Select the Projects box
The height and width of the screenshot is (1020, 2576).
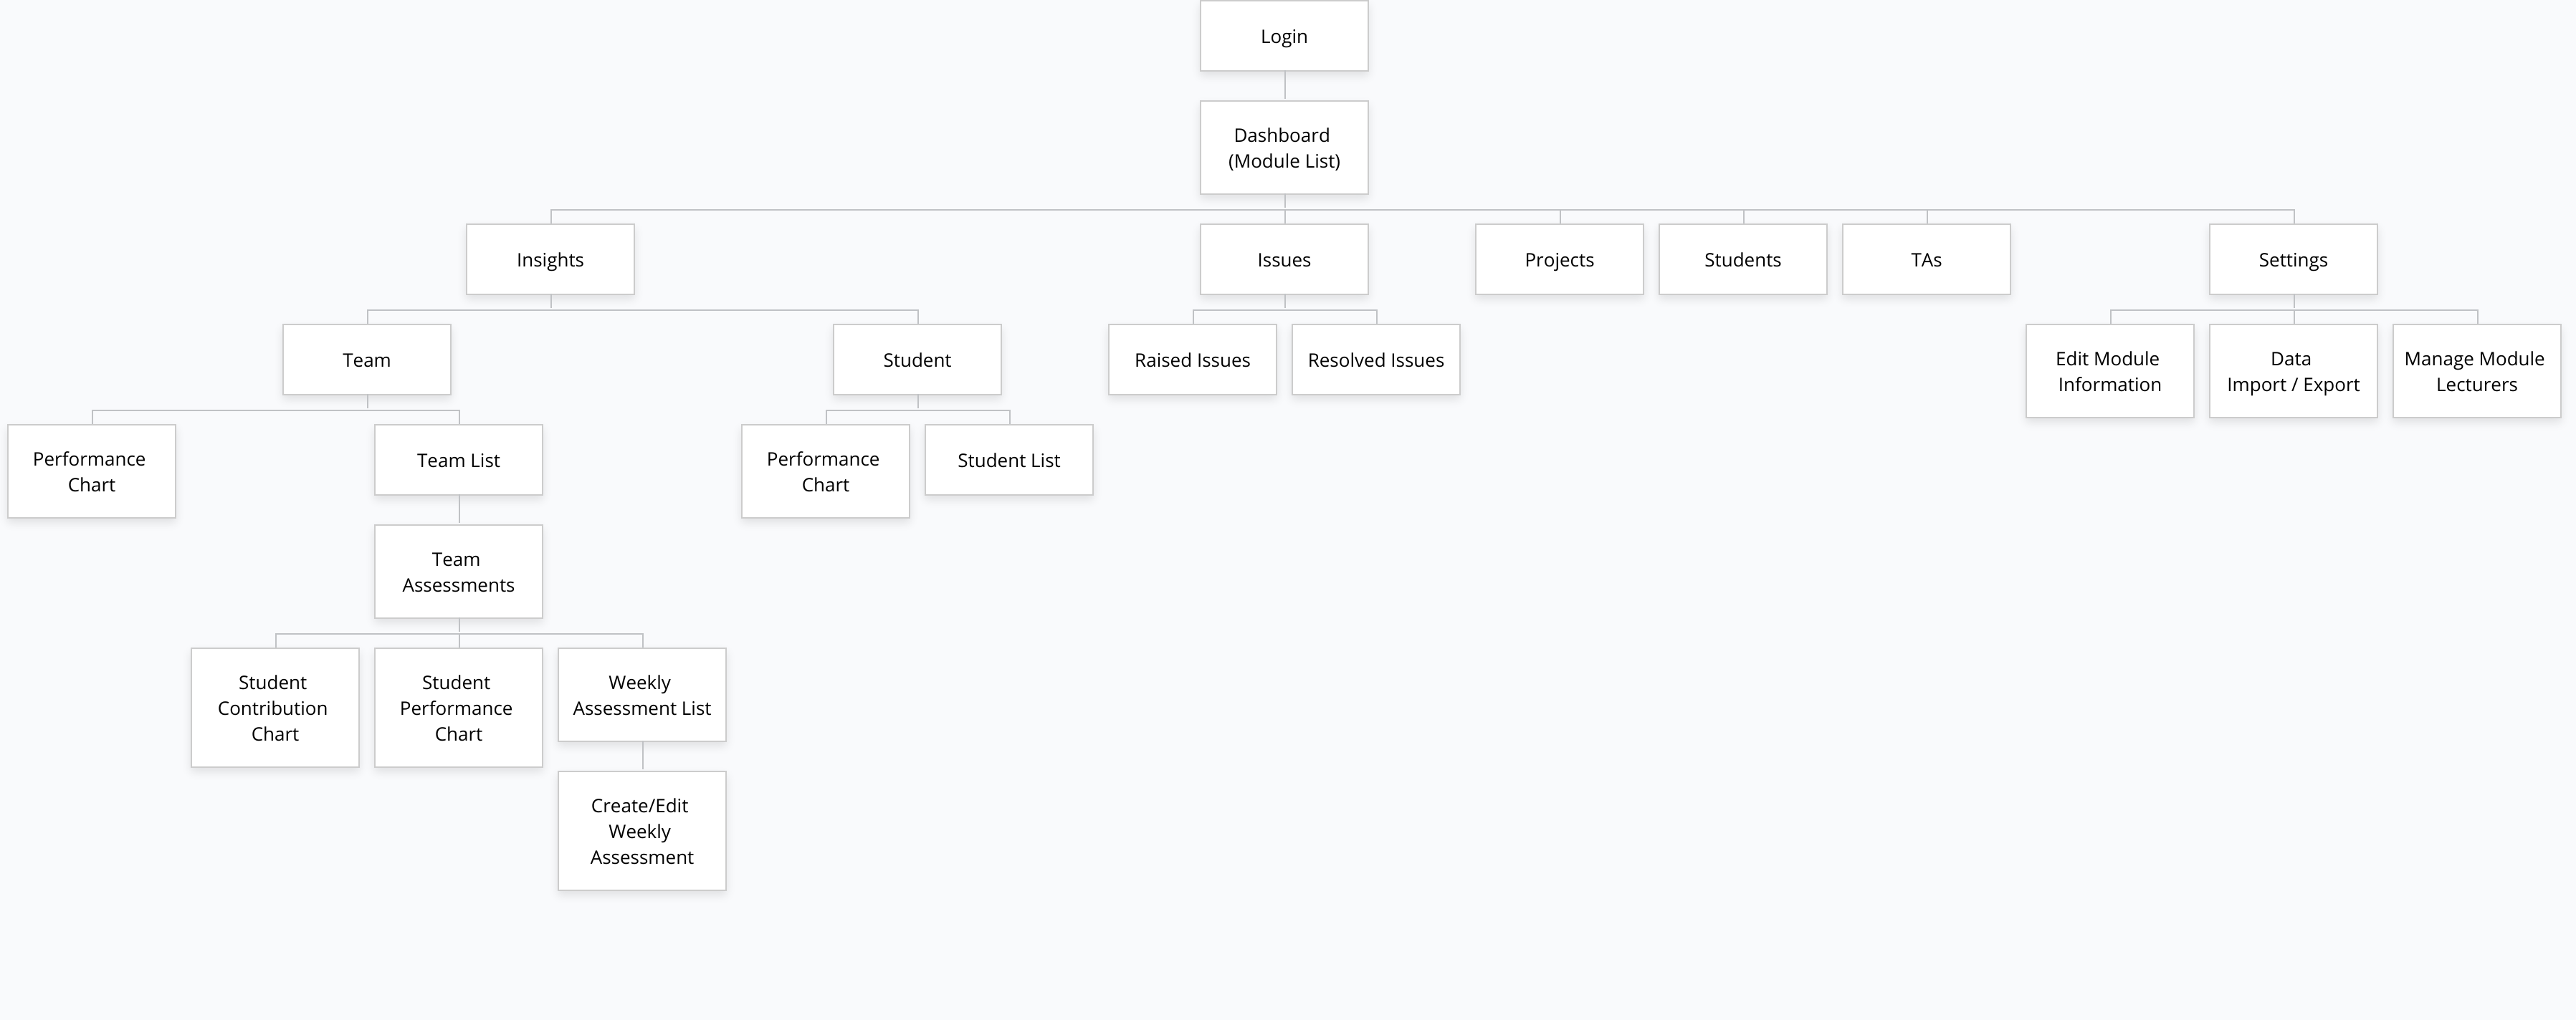[x=1559, y=260]
